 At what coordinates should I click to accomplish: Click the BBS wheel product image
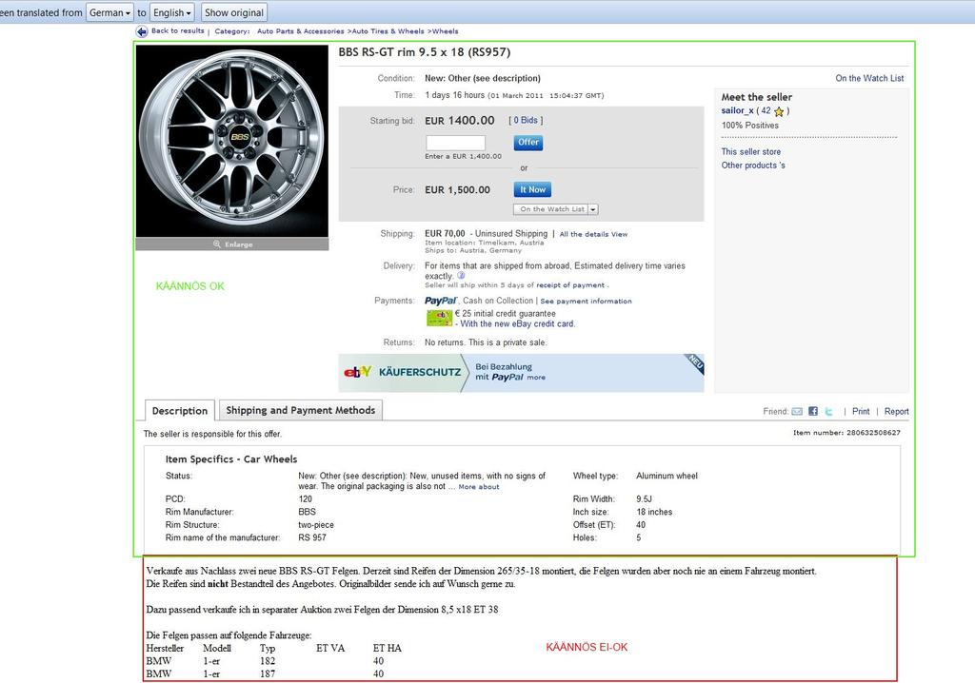point(232,140)
